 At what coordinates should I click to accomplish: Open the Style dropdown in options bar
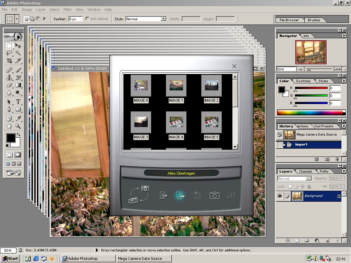click(x=163, y=19)
